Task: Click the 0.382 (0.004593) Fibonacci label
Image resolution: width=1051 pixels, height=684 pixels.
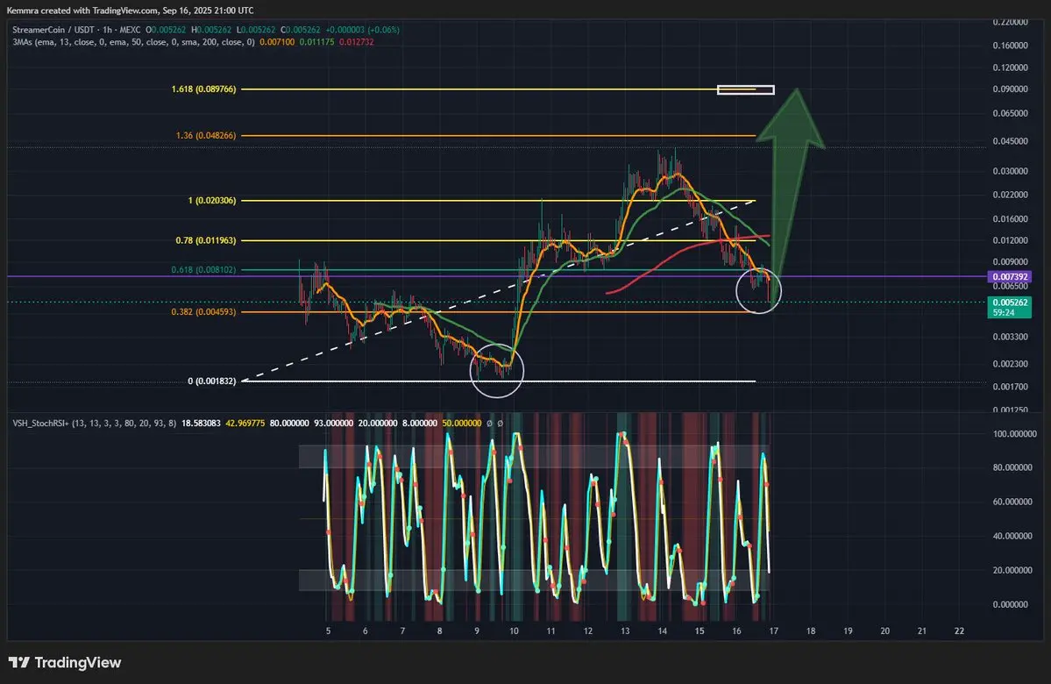Action: point(203,312)
